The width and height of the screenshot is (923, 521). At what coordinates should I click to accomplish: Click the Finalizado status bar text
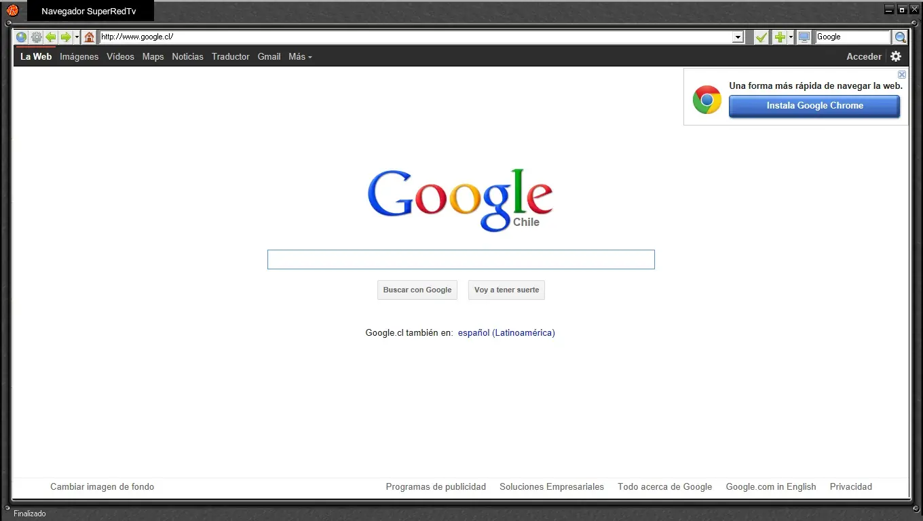coord(30,514)
